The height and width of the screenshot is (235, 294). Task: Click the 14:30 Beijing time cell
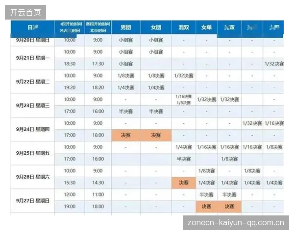pyautogui.click(x=98, y=183)
